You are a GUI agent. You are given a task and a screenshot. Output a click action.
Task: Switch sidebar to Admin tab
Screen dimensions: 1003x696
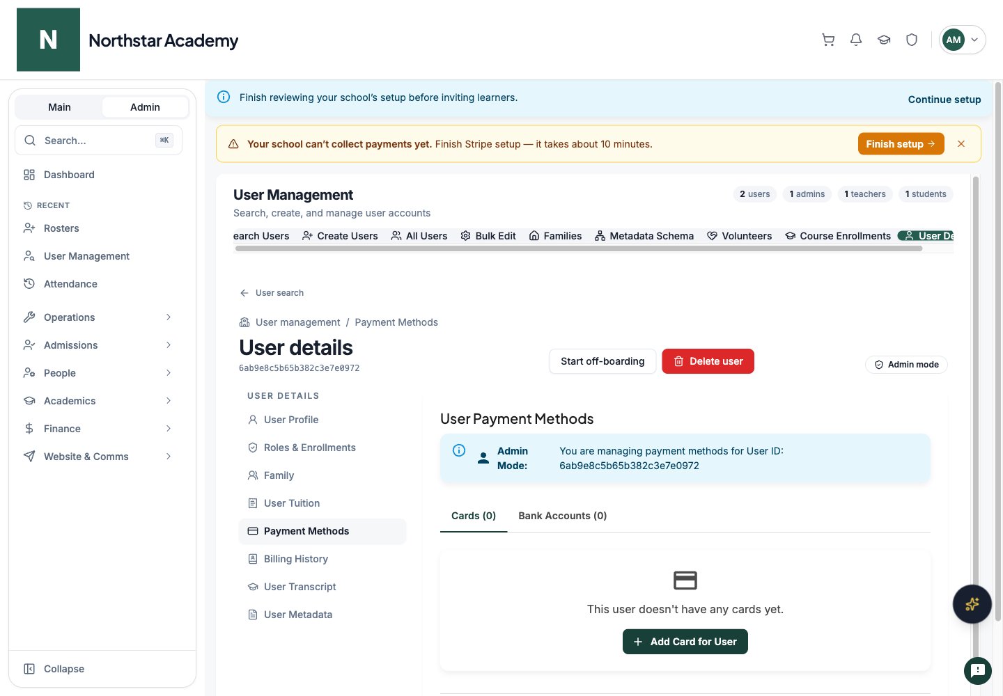[x=145, y=106]
